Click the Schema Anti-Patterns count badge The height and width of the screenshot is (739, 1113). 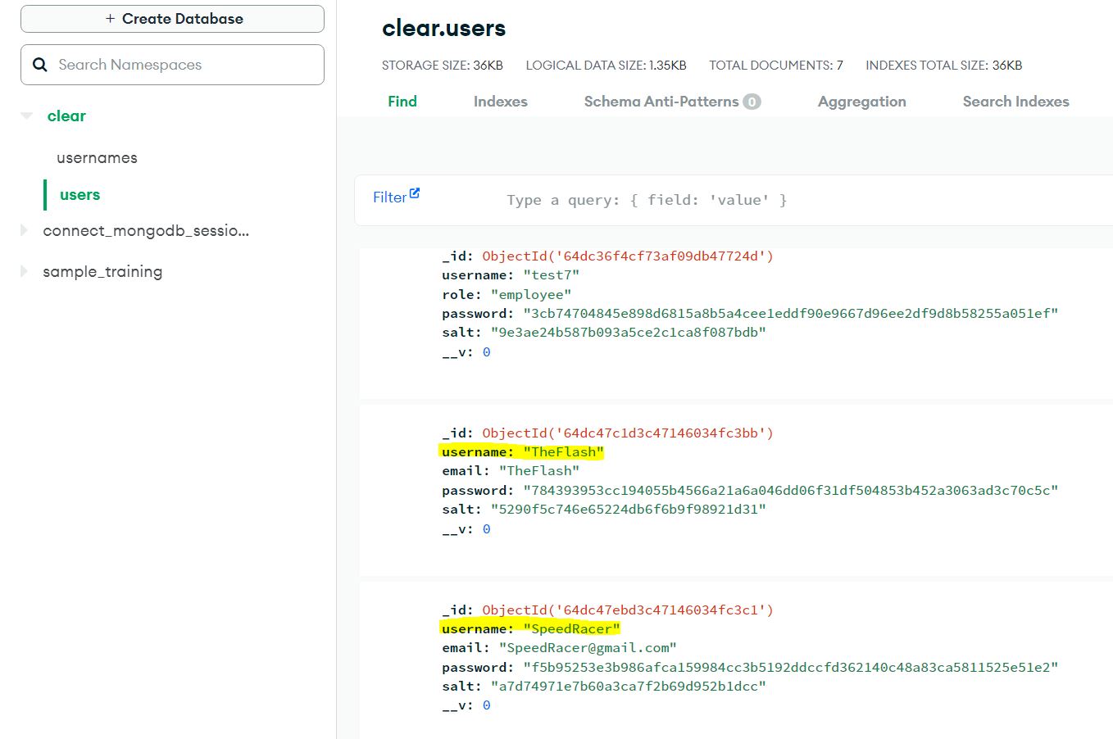(752, 102)
